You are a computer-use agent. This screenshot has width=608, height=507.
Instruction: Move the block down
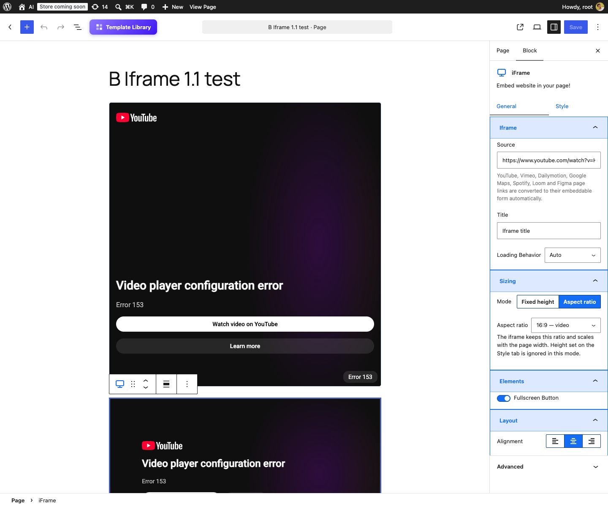point(146,387)
